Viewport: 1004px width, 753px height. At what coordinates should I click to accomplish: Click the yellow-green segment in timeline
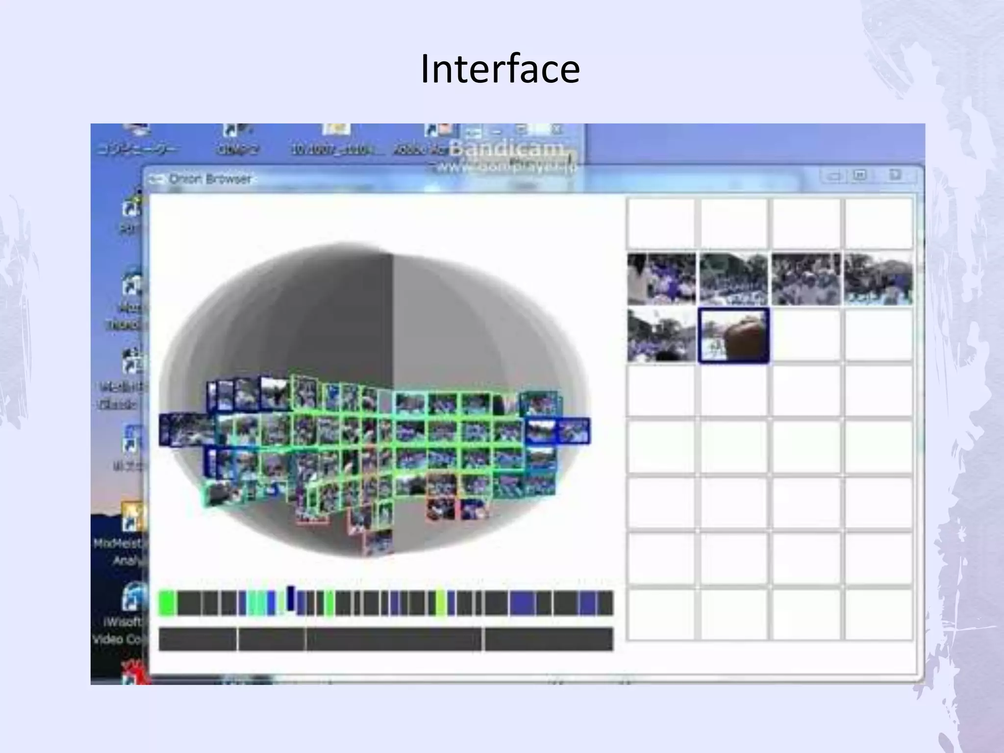click(x=441, y=603)
